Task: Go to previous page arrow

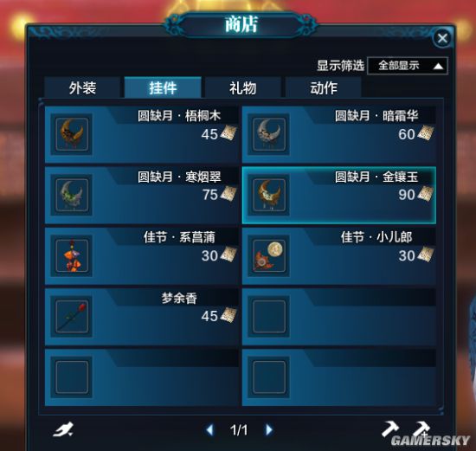Action: click(209, 429)
